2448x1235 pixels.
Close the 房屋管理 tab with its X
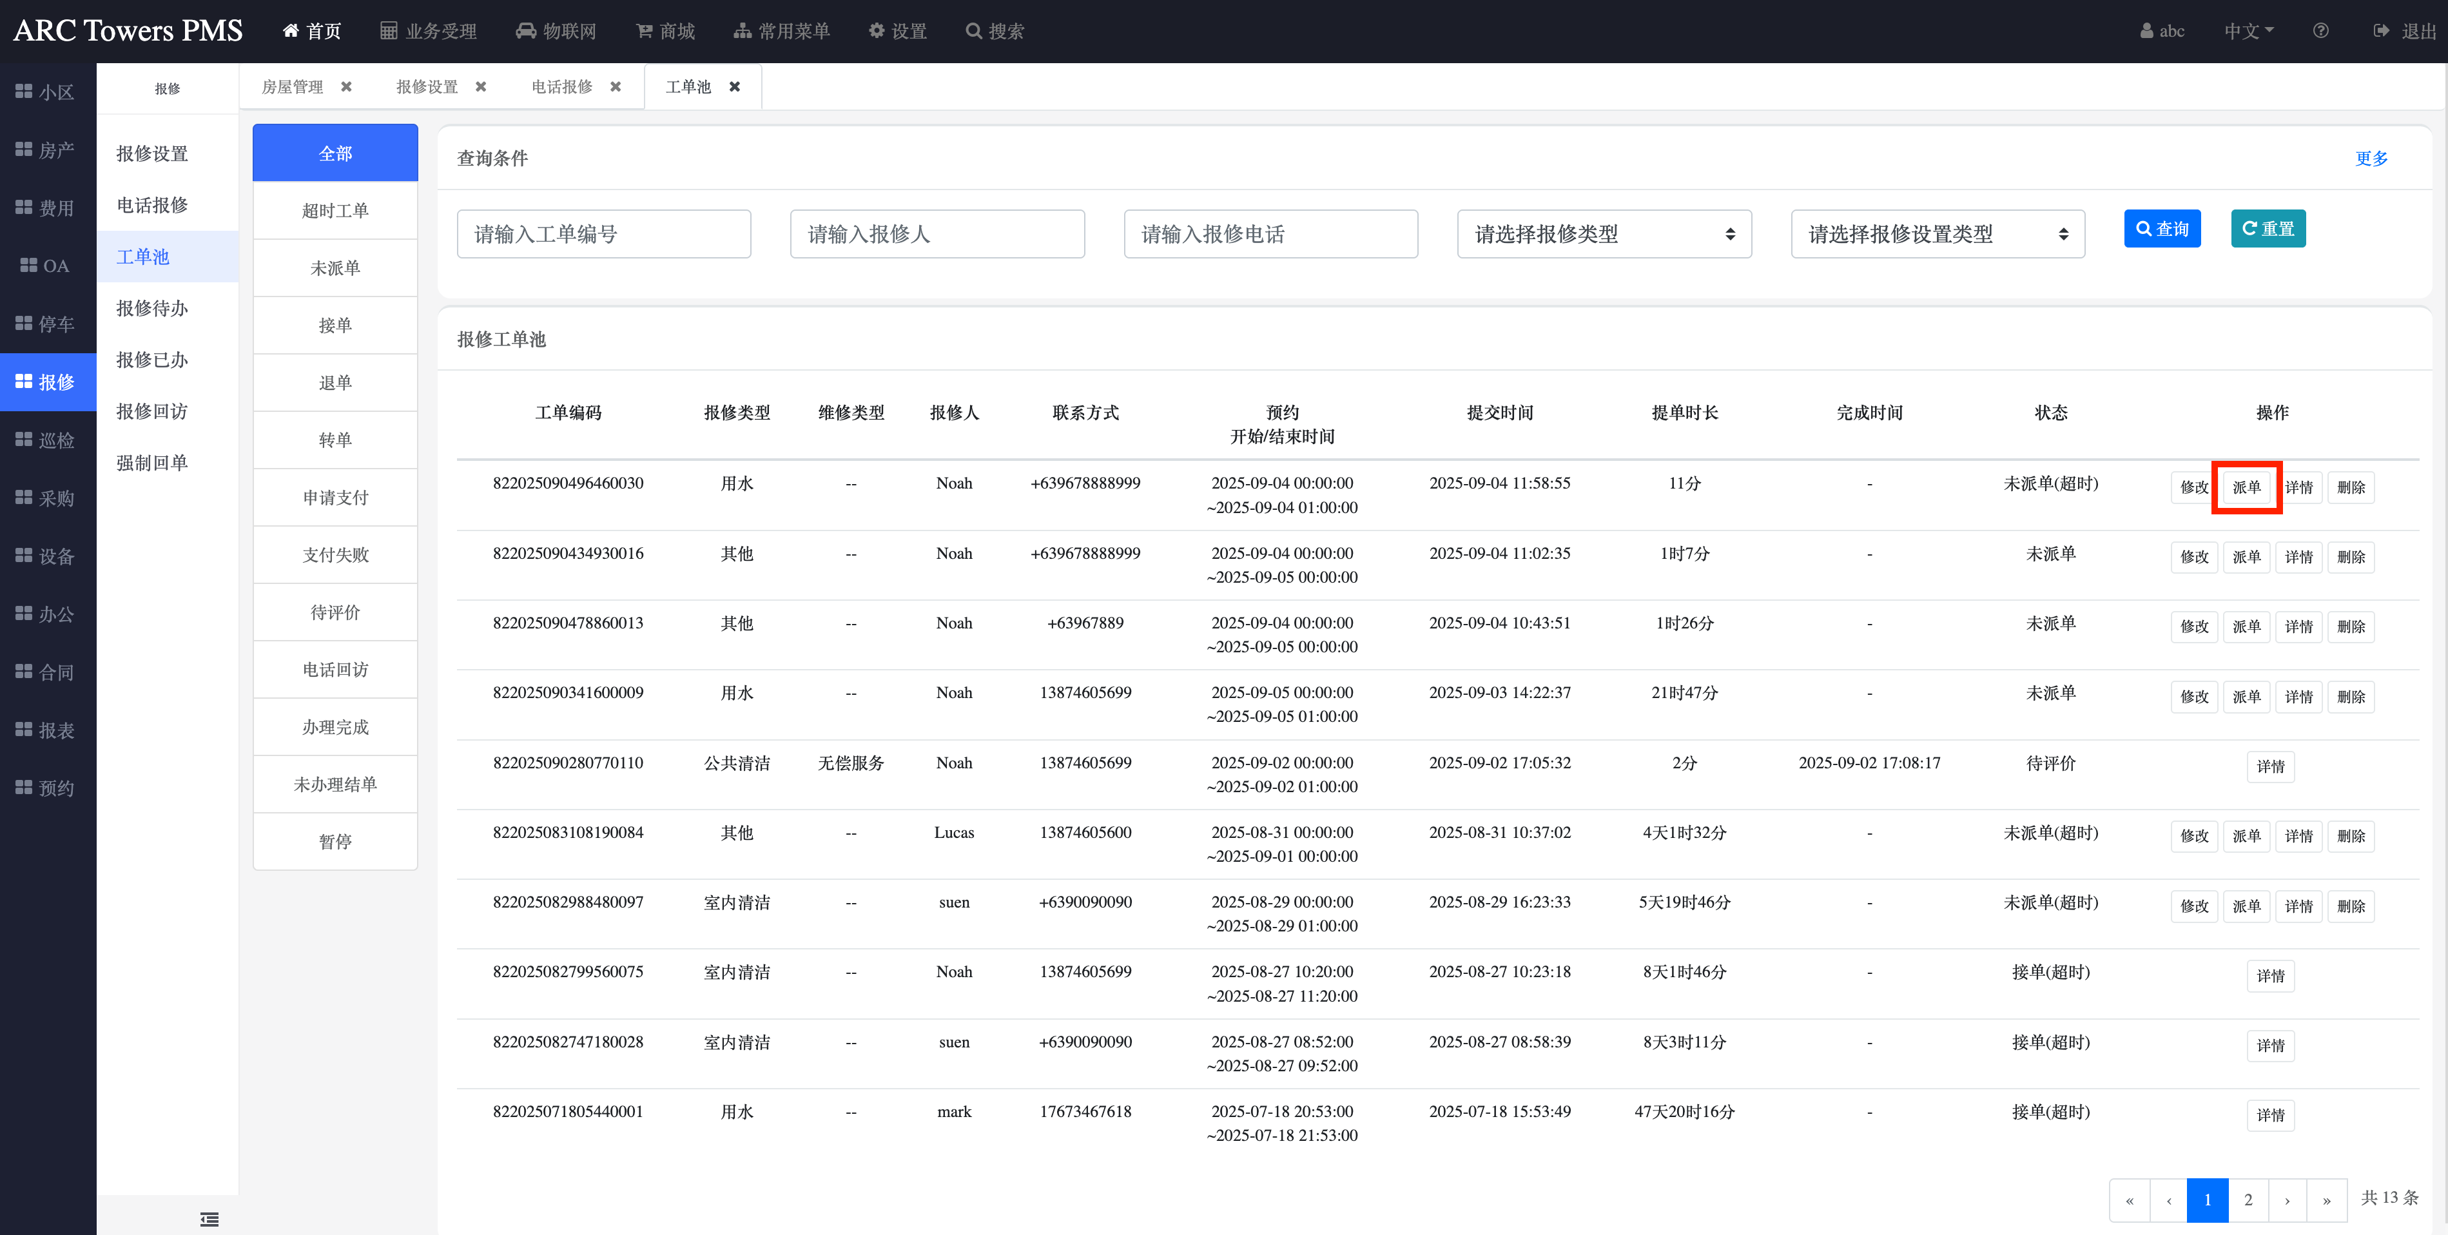[346, 86]
